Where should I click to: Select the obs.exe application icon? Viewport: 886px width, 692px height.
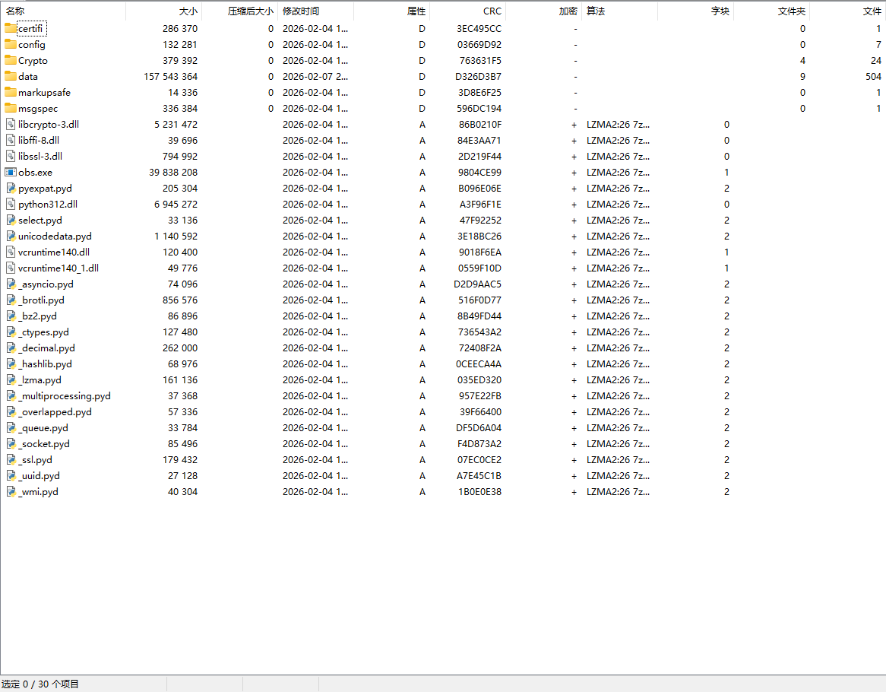click(11, 172)
